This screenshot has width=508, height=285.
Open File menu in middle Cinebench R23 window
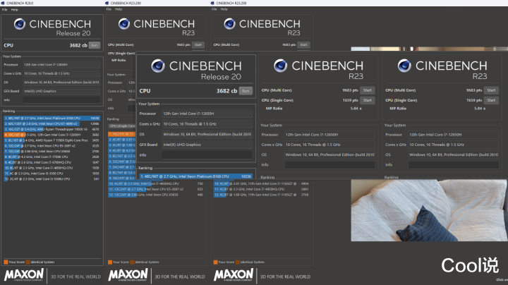(x=109, y=9)
